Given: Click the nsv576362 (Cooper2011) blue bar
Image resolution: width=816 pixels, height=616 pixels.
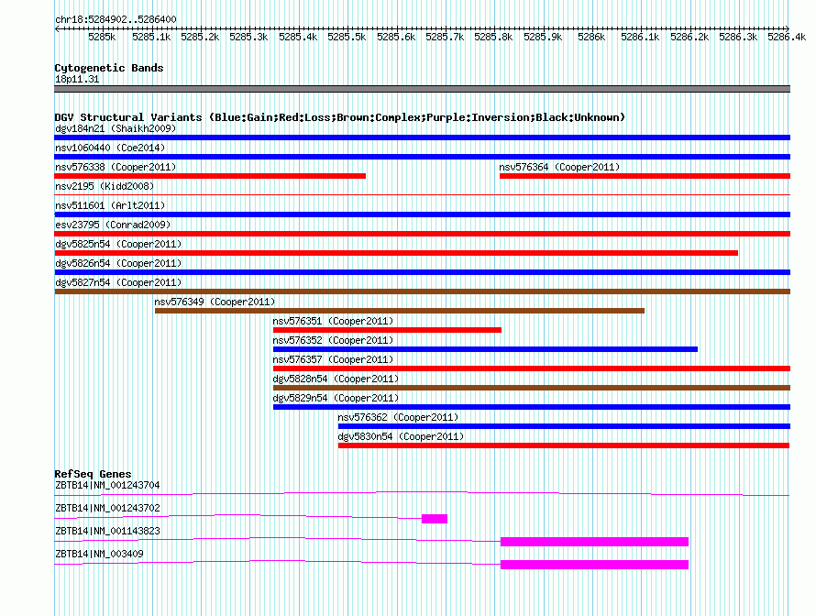Looking at the screenshot, I should click(x=564, y=426).
